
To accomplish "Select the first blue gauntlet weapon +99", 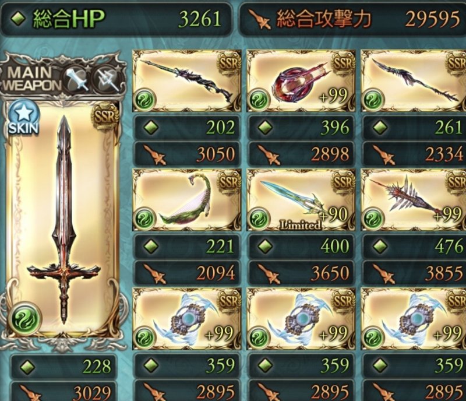I will 186,319.
